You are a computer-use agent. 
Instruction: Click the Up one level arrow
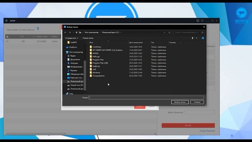click(76, 32)
